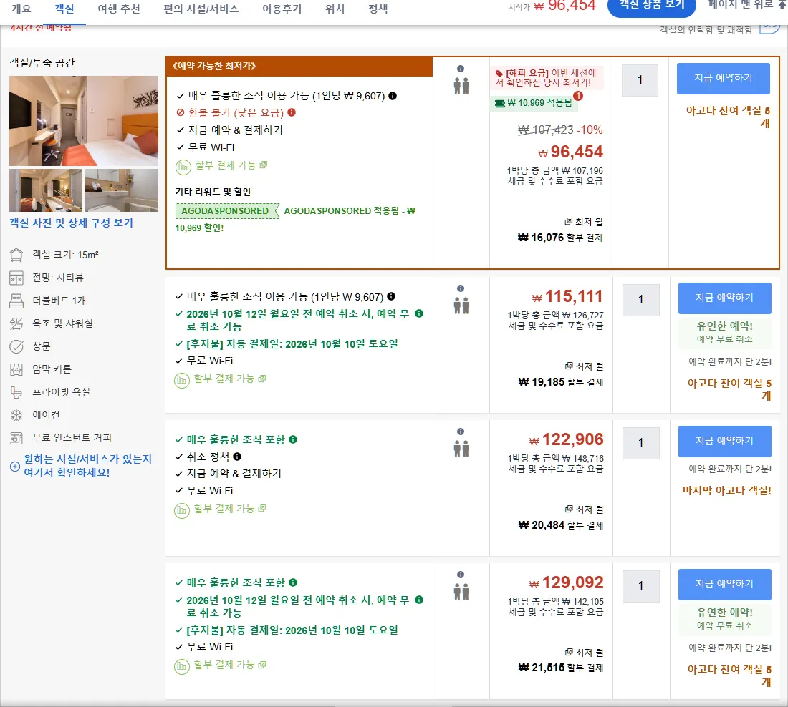Click the breakfast info icon in the ₩115,111 offer

coord(391,296)
